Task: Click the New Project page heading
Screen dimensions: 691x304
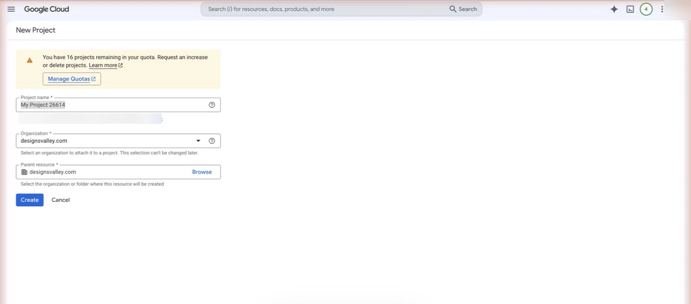Action: pos(36,30)
